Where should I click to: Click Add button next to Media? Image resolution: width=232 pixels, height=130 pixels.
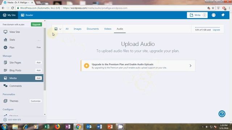coord(38,78)
